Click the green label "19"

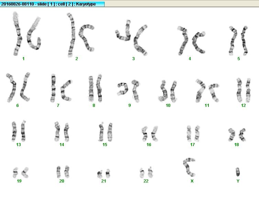(19, 181)
